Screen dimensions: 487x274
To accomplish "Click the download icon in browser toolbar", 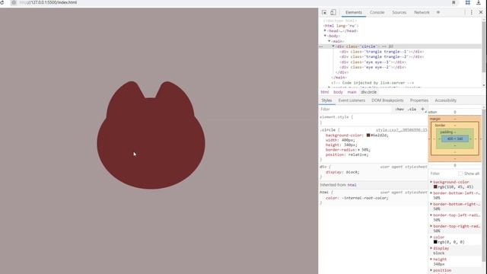I will pos(479,2).
